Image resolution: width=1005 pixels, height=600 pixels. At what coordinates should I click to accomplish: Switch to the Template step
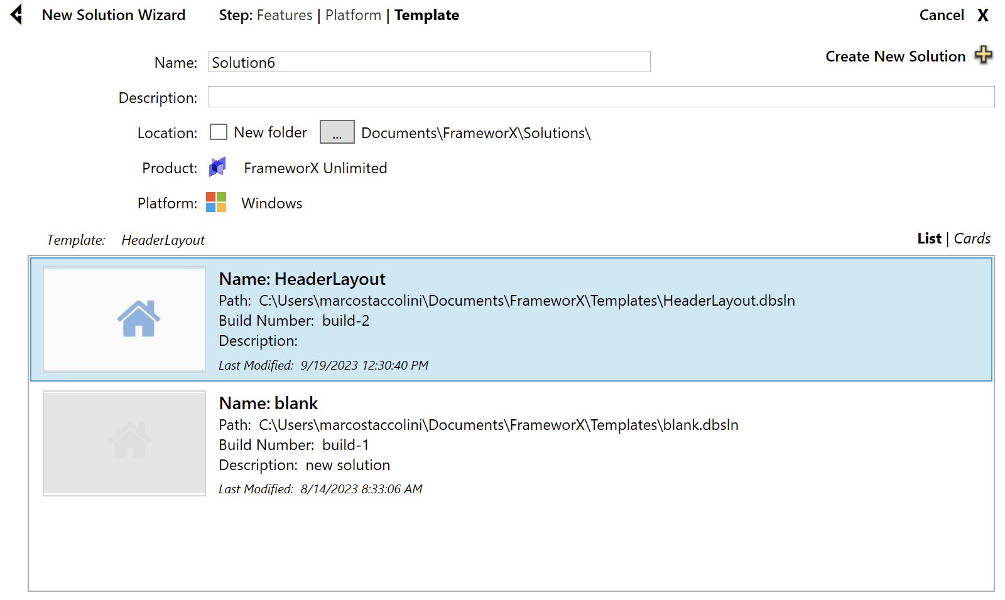[426, 15]
